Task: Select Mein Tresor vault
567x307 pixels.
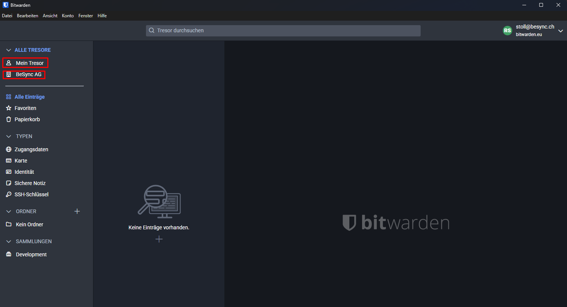Action: (29, 63)
